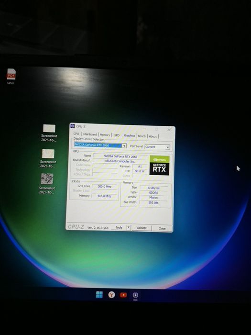
Task: Open the Windows Start button
Action: [99, 295]
